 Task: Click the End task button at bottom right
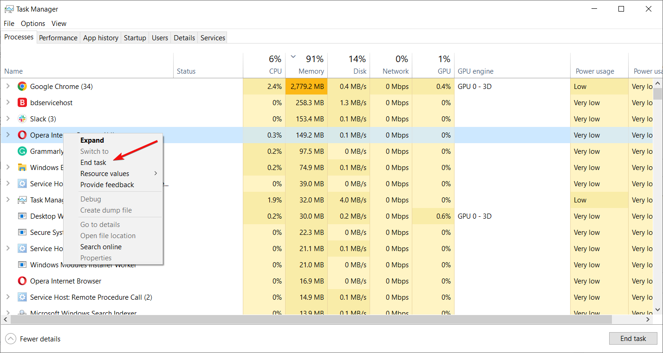[633, 339]
